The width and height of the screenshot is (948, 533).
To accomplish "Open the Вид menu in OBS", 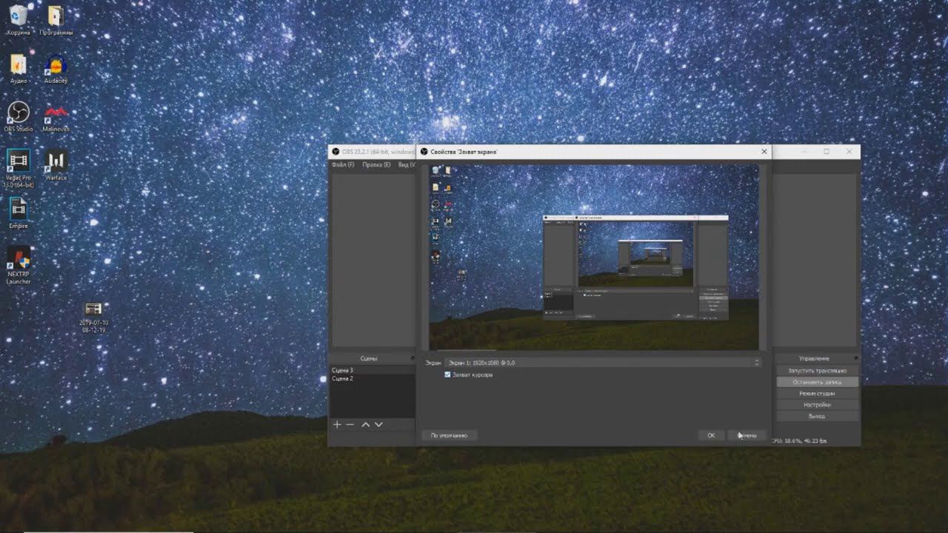I will (x=407, y=164).
